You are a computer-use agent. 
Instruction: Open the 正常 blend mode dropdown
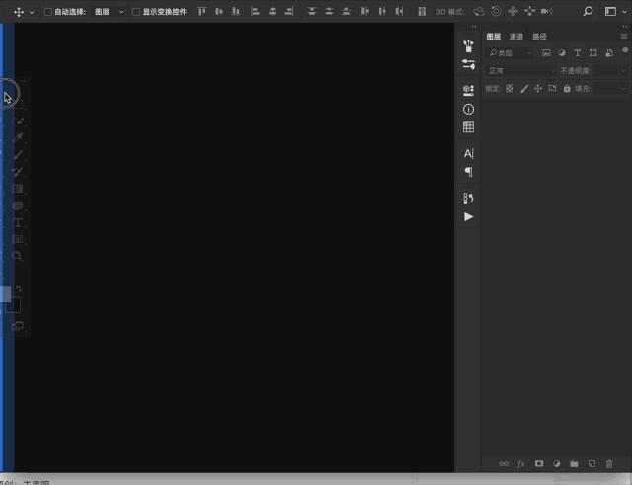520,70
